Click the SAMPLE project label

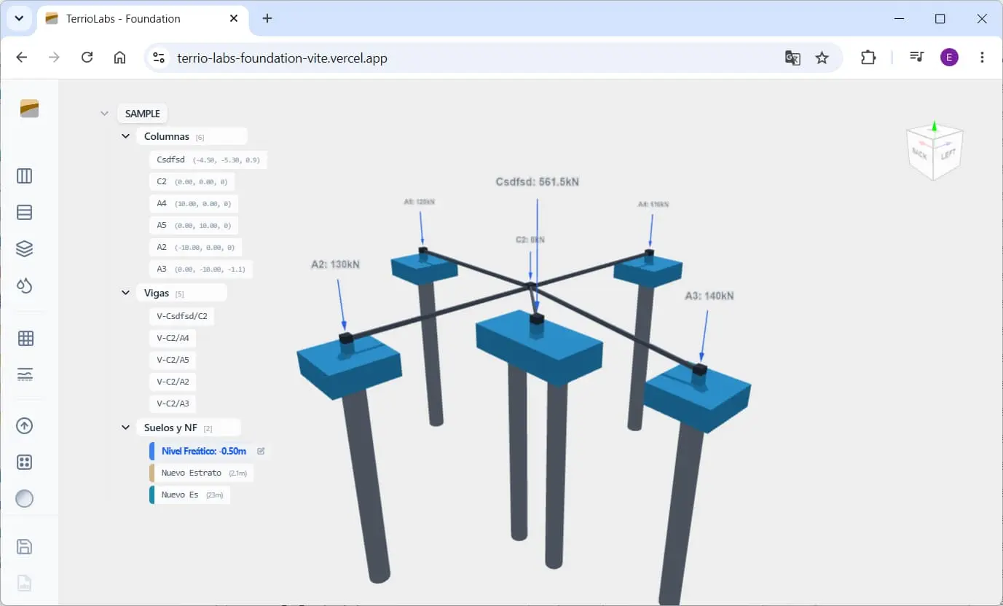[x=143, y=114]
